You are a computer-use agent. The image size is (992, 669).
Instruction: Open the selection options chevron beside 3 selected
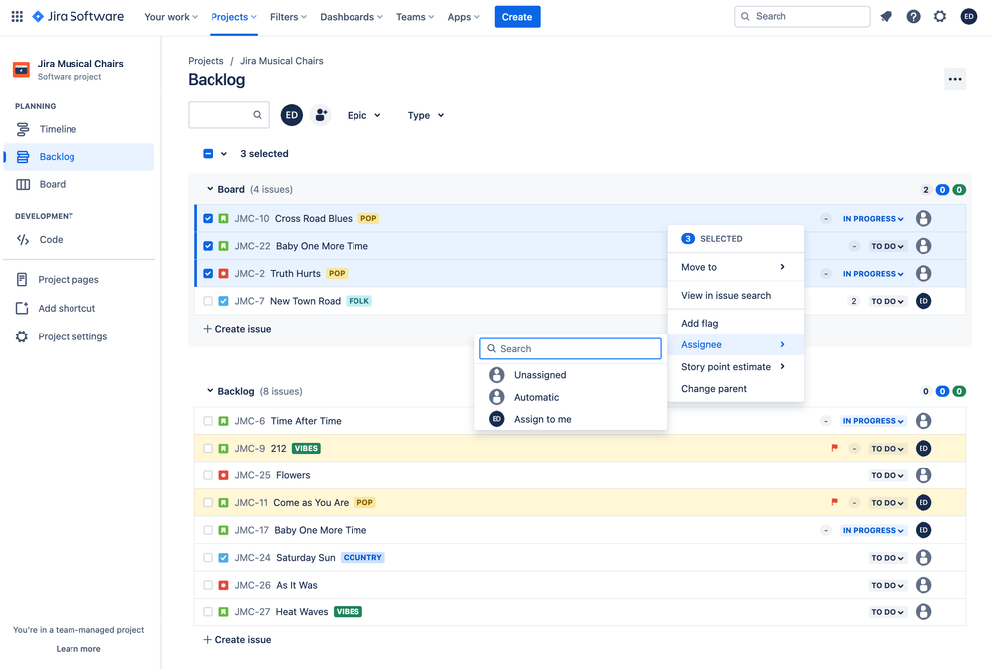pos(224,154)
